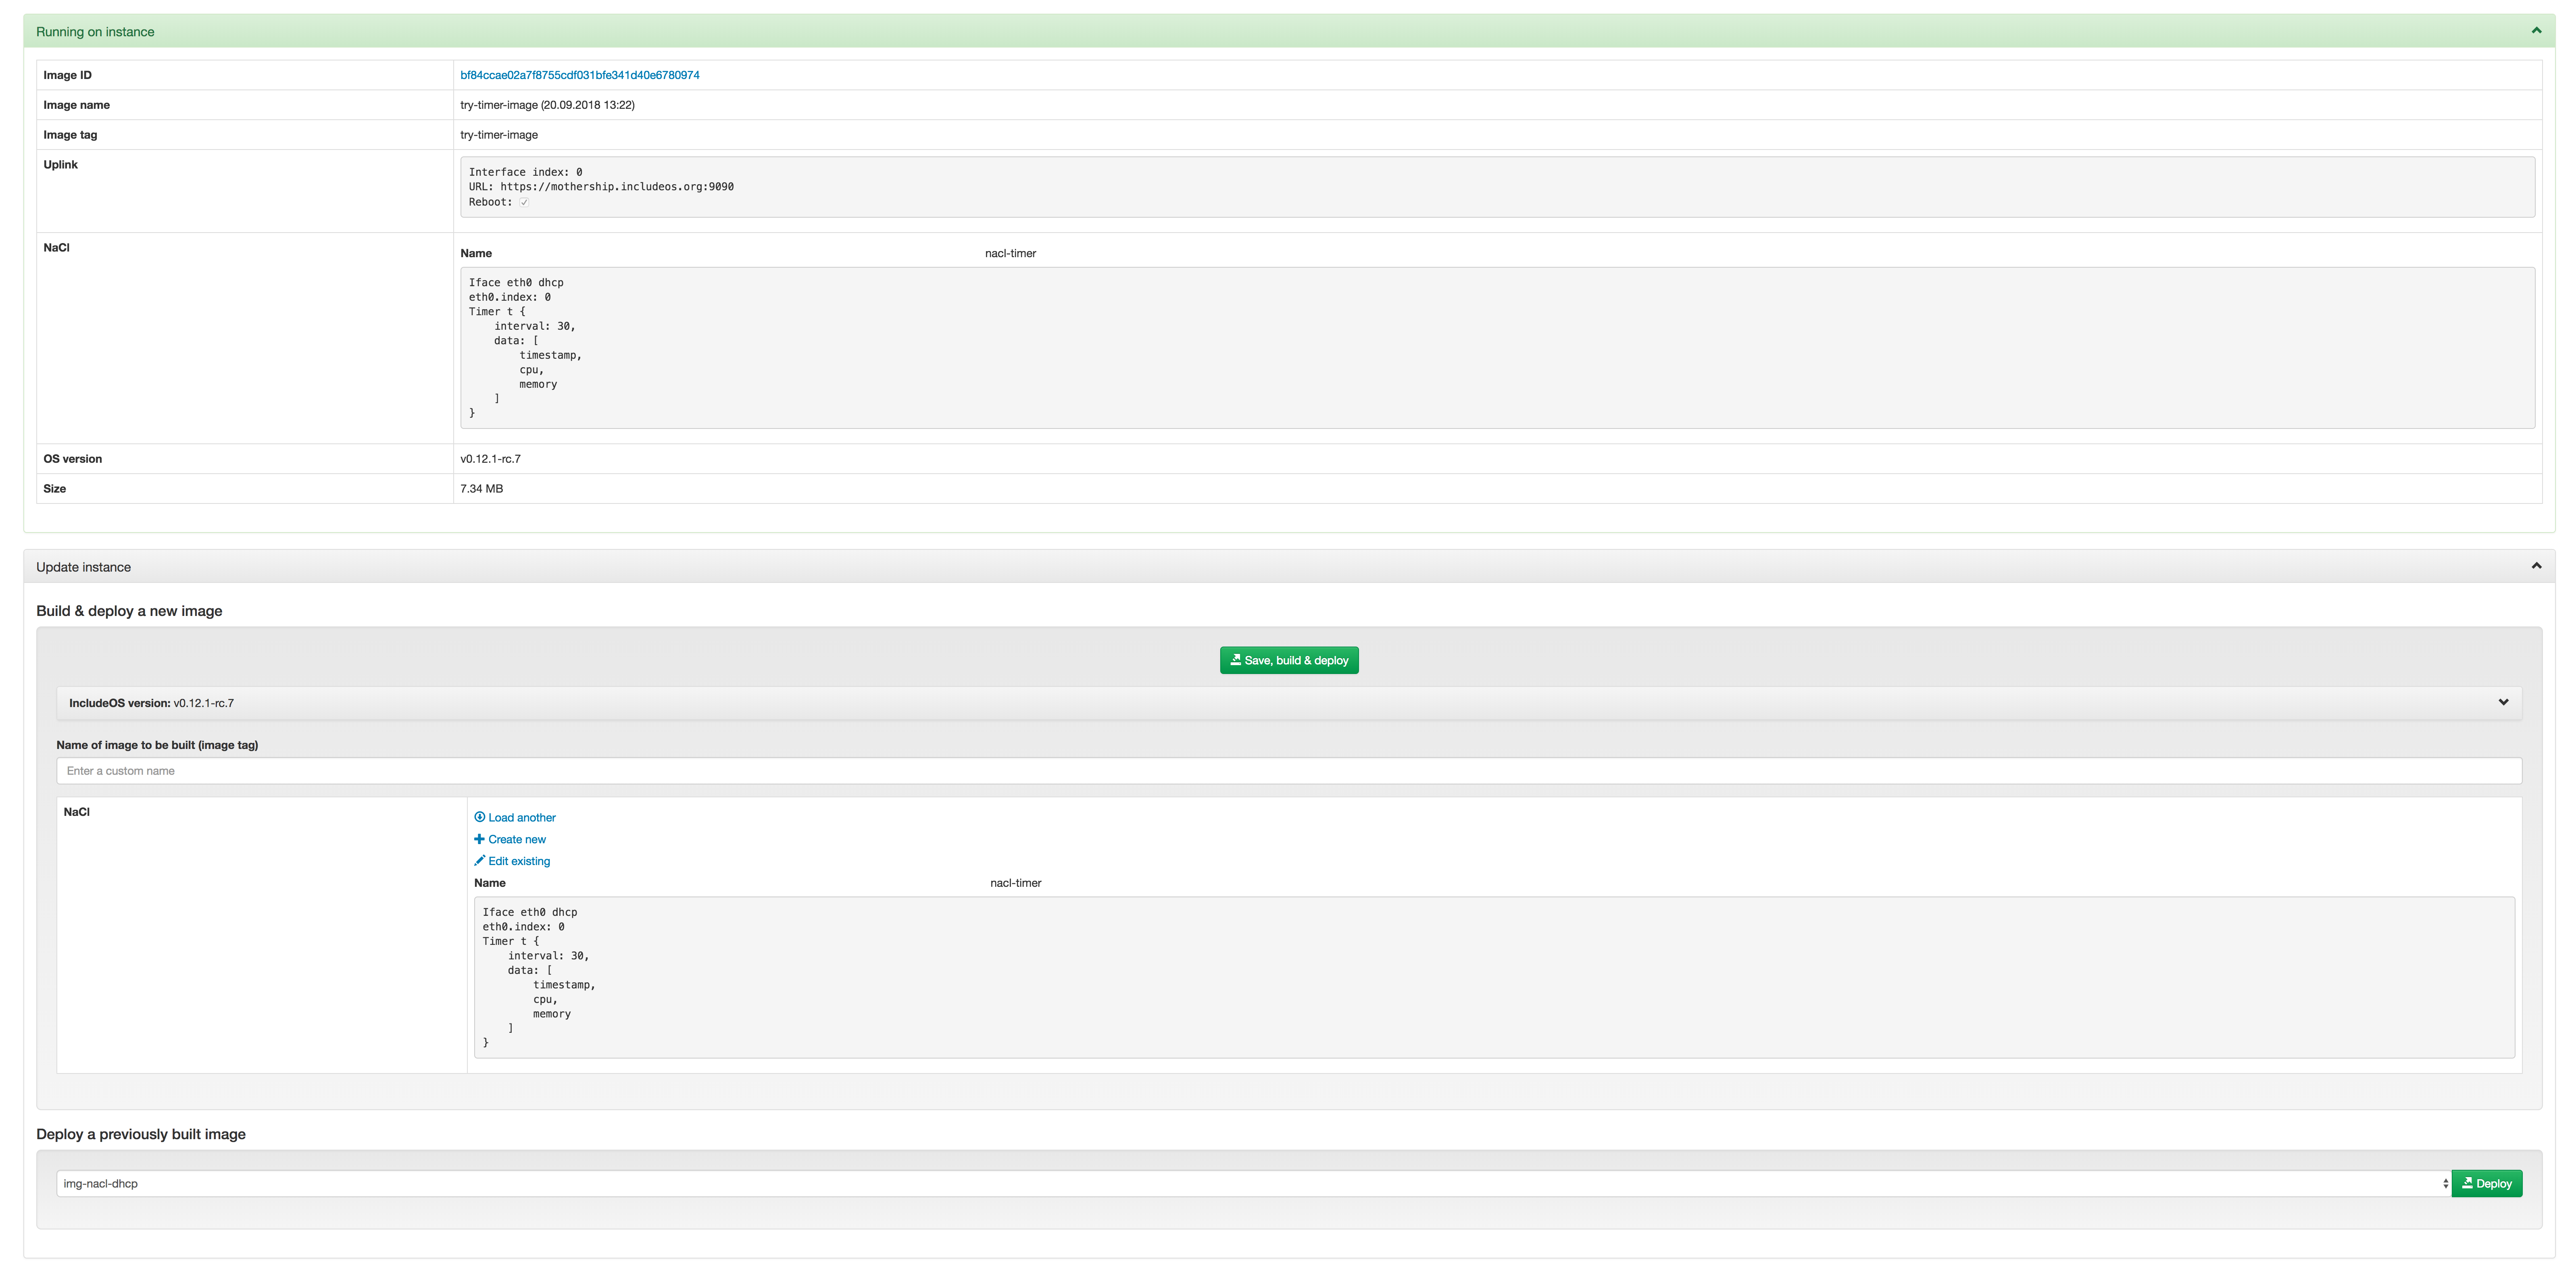The width and height of the screenshot is (2576, 1273).
Task: Click the 'Size' row label
Action: [x=54, y=489]
